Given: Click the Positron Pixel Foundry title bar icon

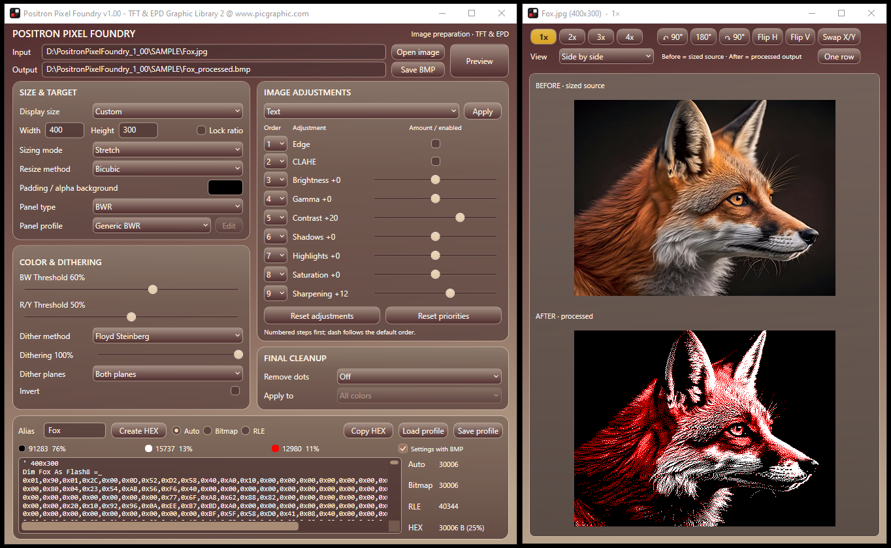Looking at the screenshot, I should point(14,13).
